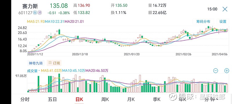Zoom in chart with the plus circle icon
Screen dimensions: 232x104
click(227, 71)
